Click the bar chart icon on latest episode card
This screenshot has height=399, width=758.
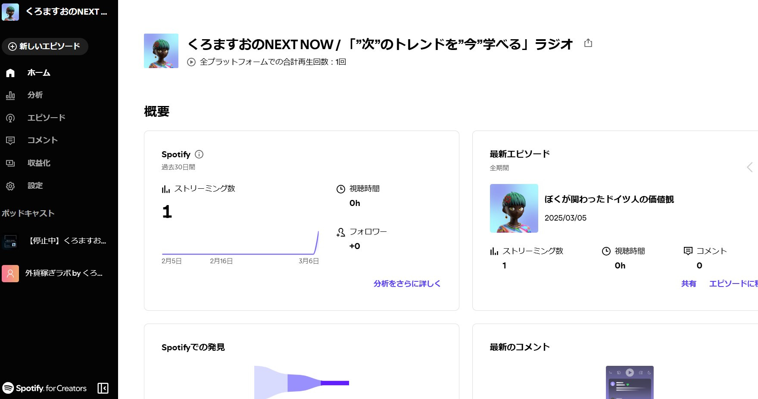[494, 251]
